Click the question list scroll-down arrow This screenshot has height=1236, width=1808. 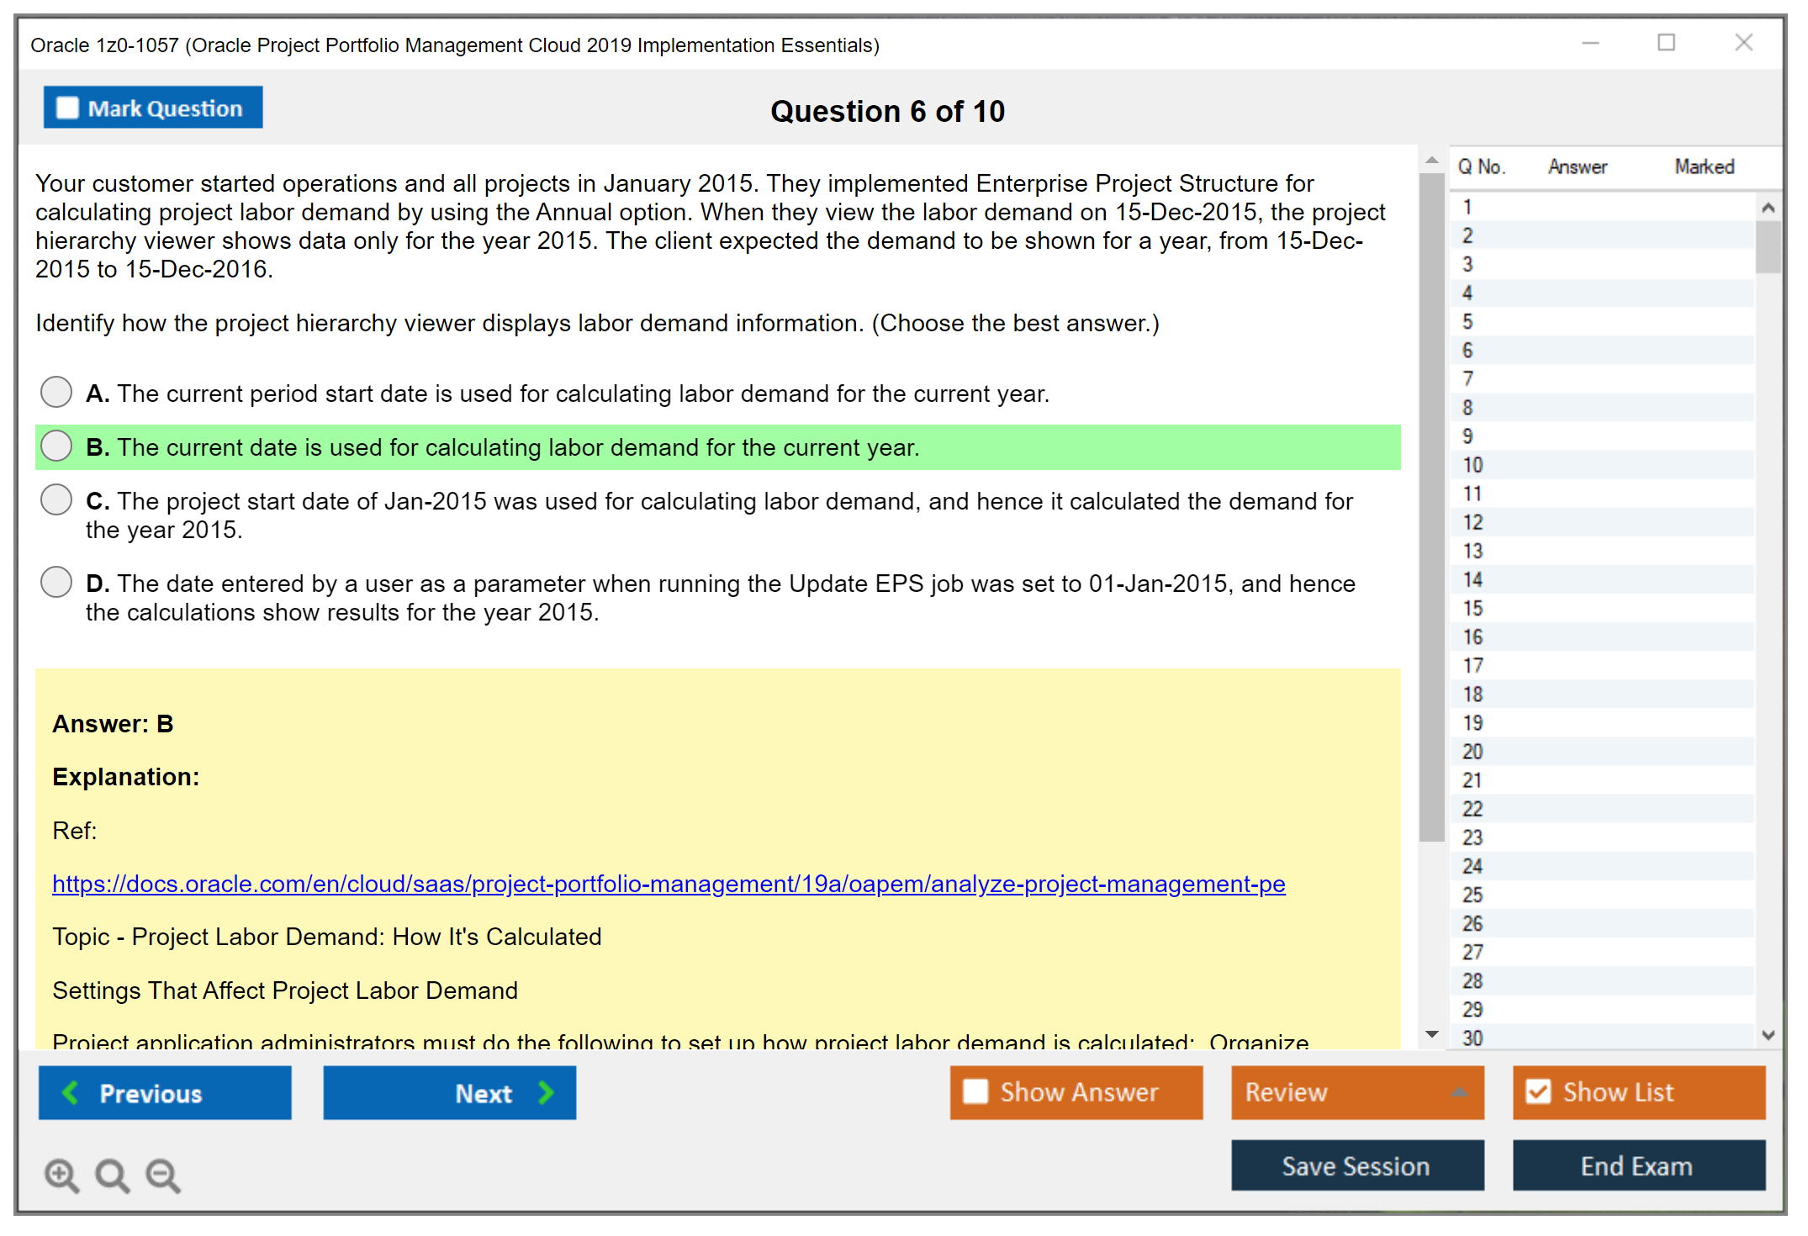coord(1768,1036)
